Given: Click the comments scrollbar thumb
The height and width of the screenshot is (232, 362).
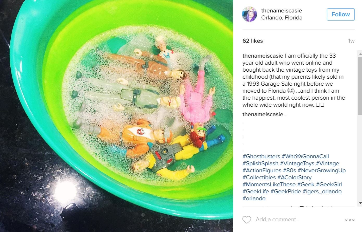Looking at the screenshot, I should click(360, 86).
